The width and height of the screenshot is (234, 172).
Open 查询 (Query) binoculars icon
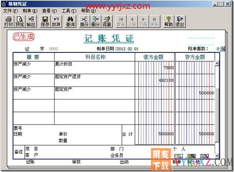tap(70, 21)
